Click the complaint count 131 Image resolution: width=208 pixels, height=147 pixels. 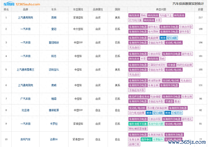tap(201, 85)
